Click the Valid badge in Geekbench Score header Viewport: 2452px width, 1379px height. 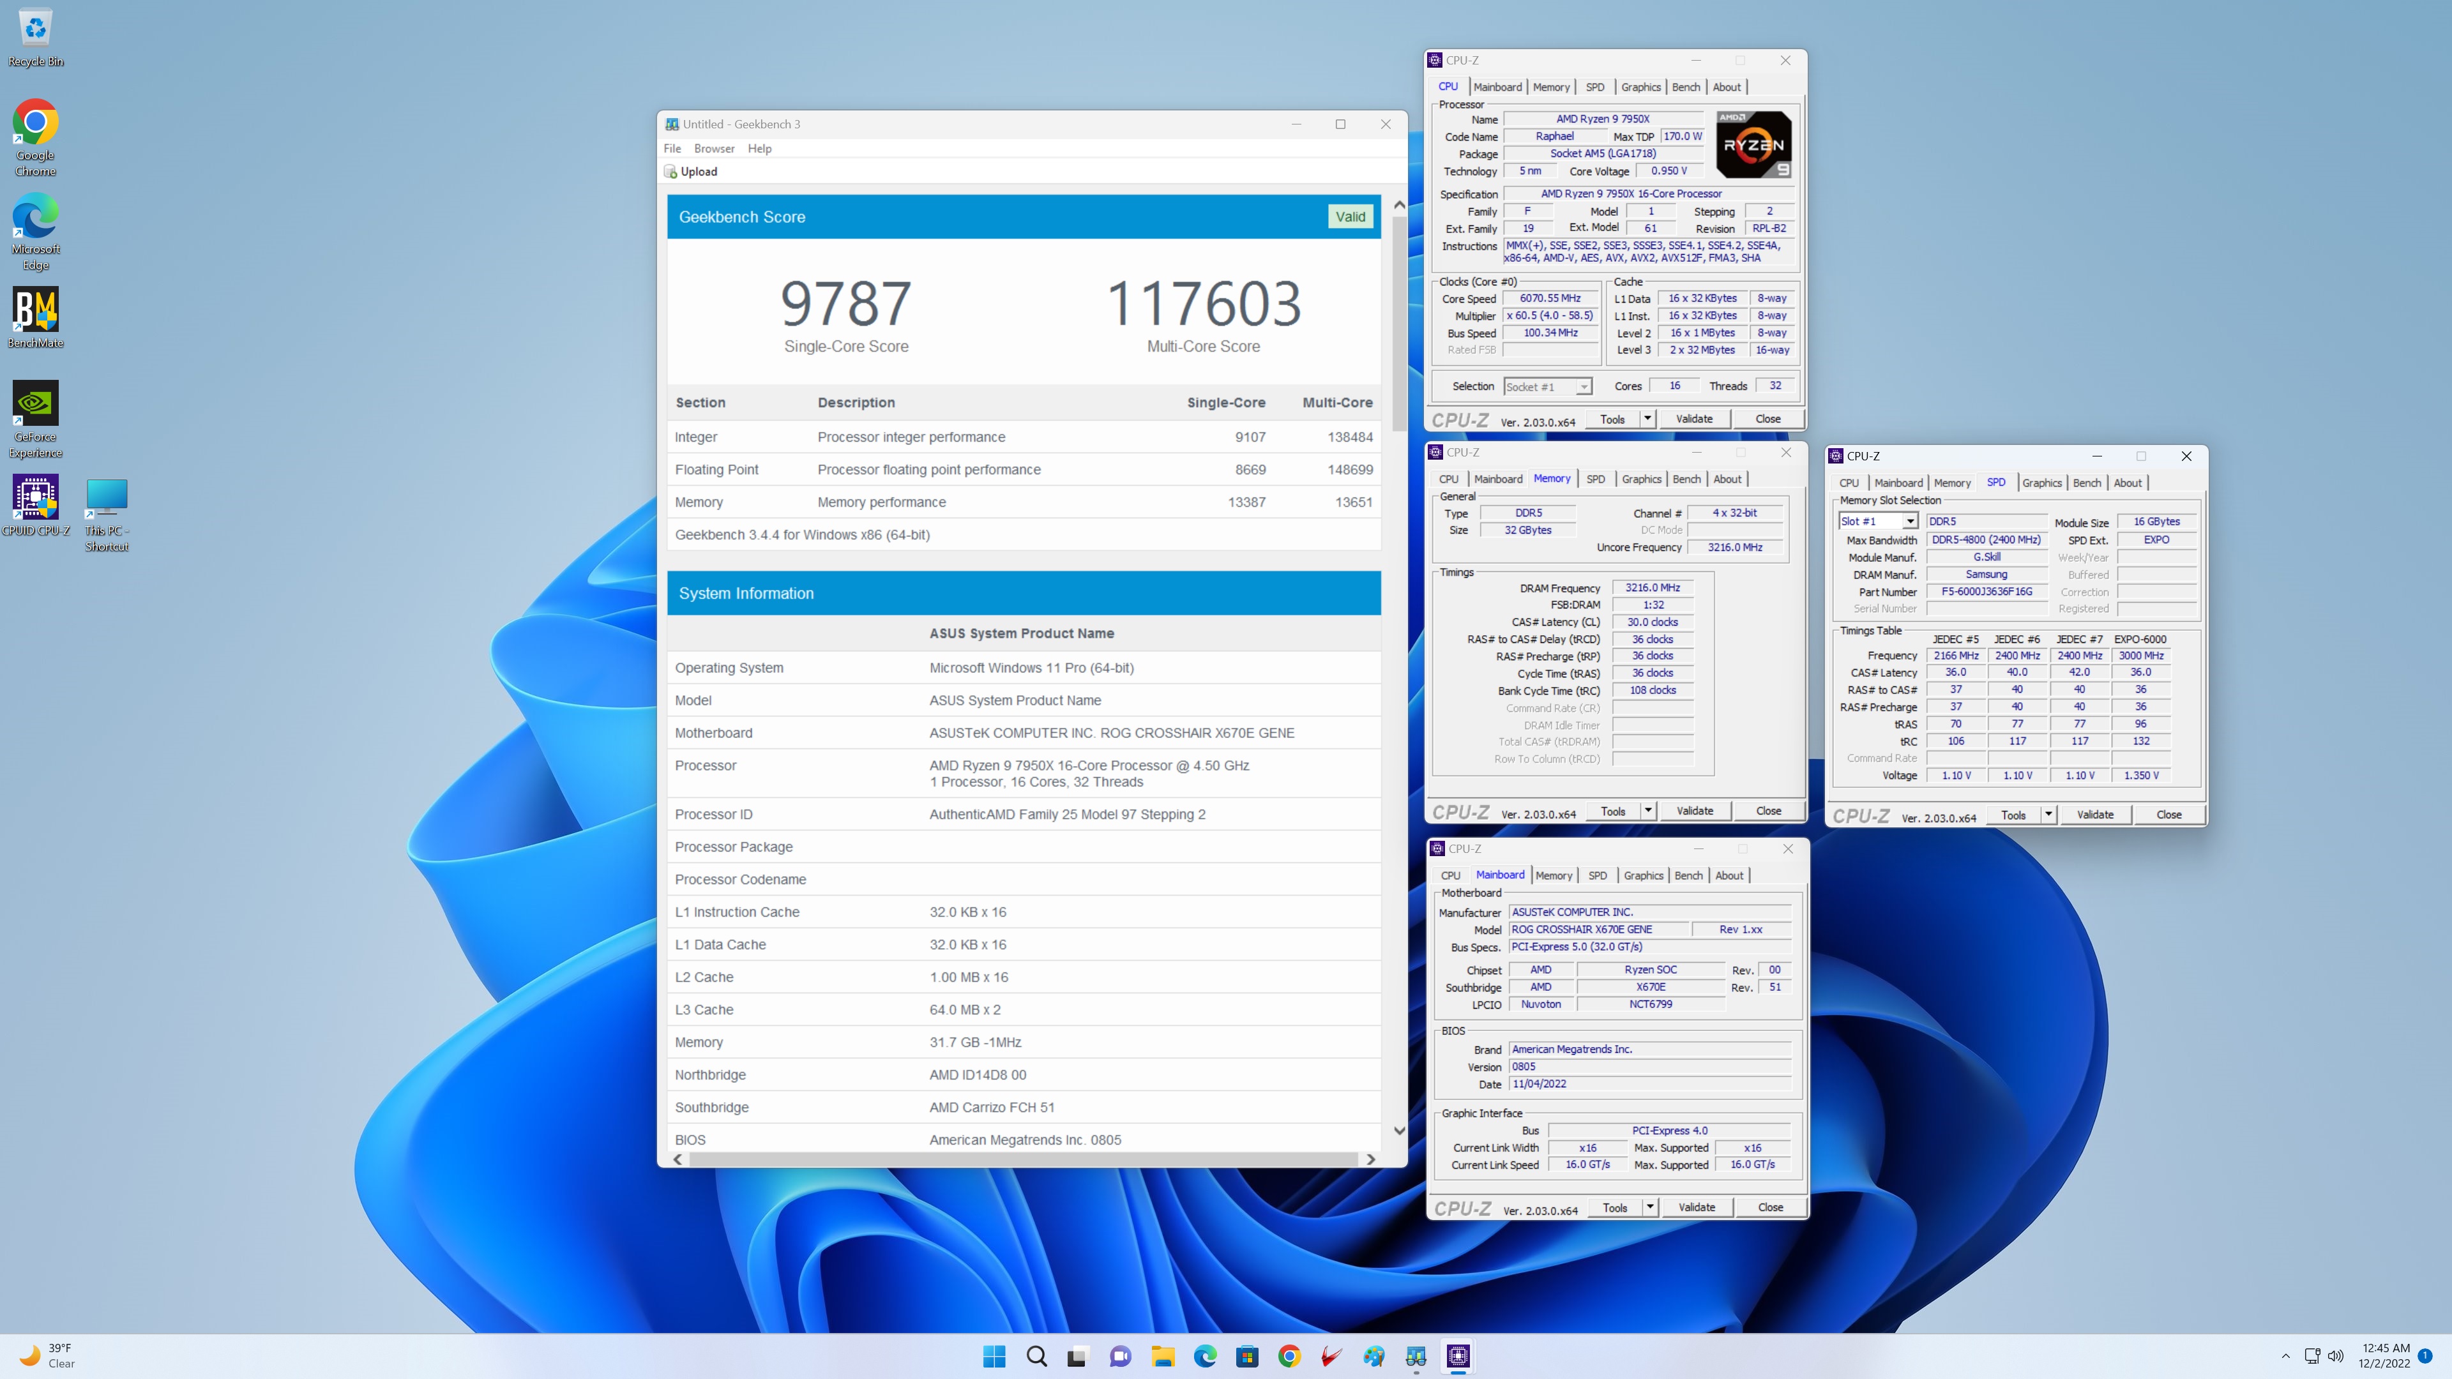(x=1350, y=217)
